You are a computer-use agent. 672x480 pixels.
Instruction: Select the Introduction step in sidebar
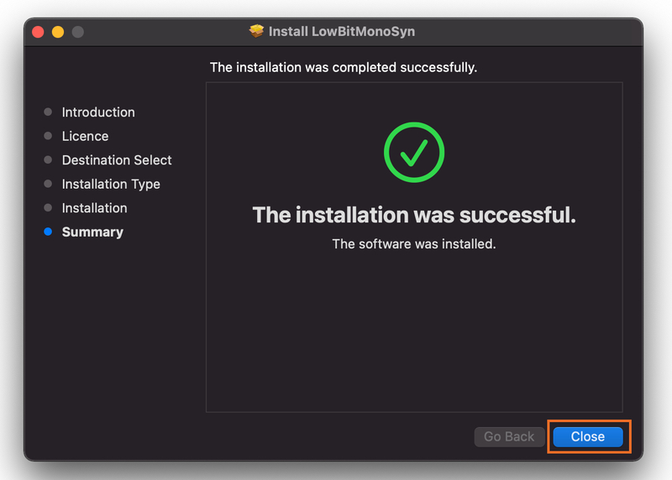point(98,112)
